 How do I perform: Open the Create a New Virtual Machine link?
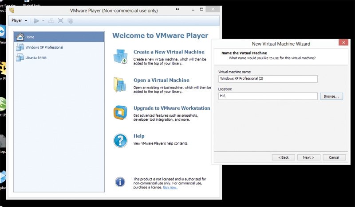pyautogui.click(x=169, y=52)
